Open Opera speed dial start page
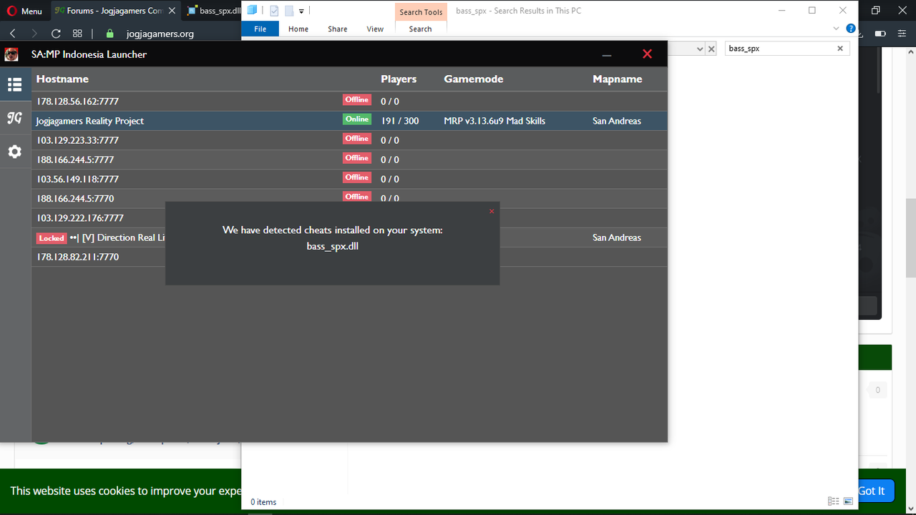Viewport: 916px width, 515px height. click(x=77, y=34)
